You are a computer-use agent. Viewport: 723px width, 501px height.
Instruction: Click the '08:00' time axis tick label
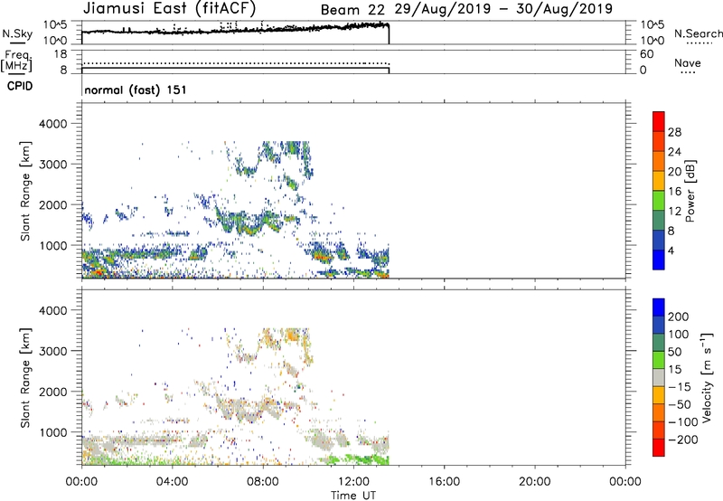[x=263, y=482]
